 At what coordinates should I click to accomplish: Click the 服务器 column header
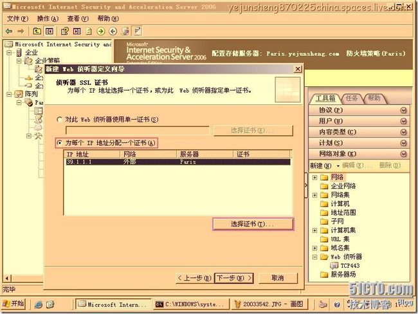click(x=204, y=154)
